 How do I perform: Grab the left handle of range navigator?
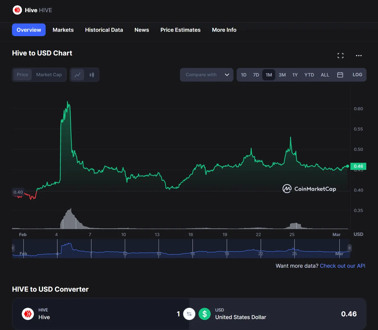pos(13,248)
